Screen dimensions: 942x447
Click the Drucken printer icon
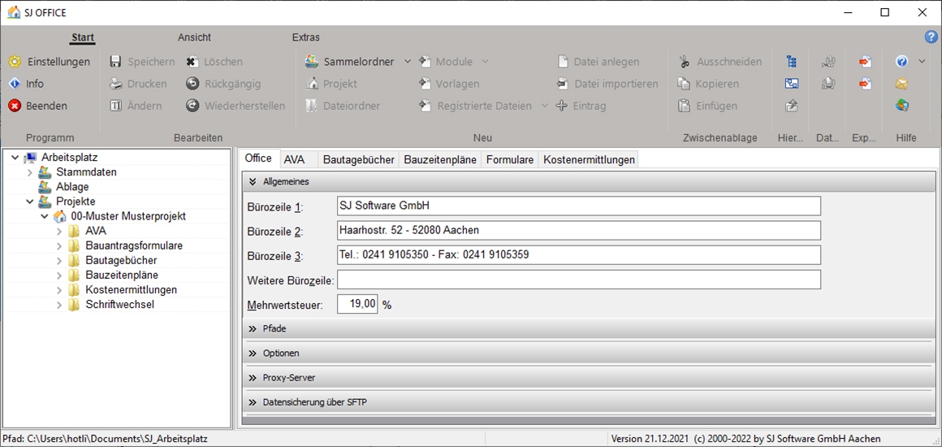click(x=116, y=84)
